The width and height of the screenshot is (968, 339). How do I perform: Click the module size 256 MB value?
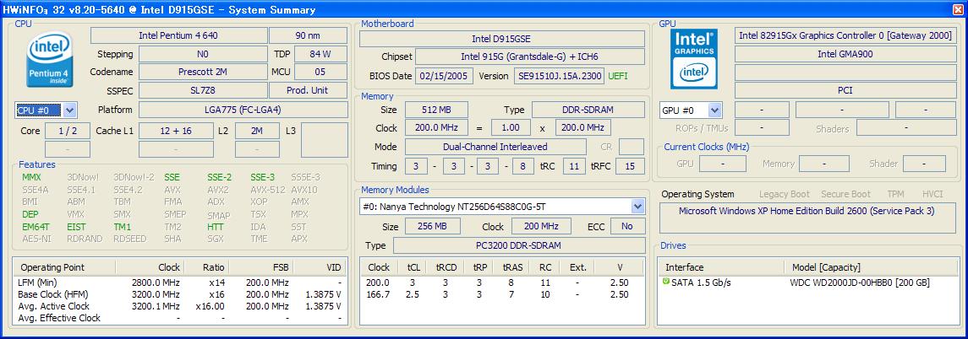(x=431, y=226)
